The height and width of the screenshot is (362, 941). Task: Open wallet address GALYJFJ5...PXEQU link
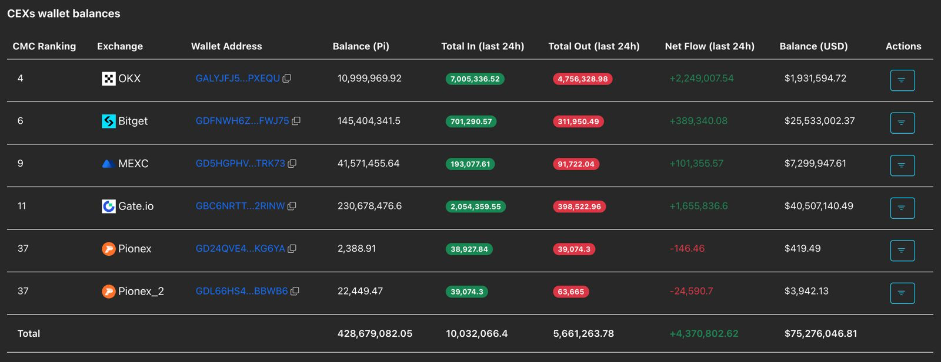pos(238,79)
